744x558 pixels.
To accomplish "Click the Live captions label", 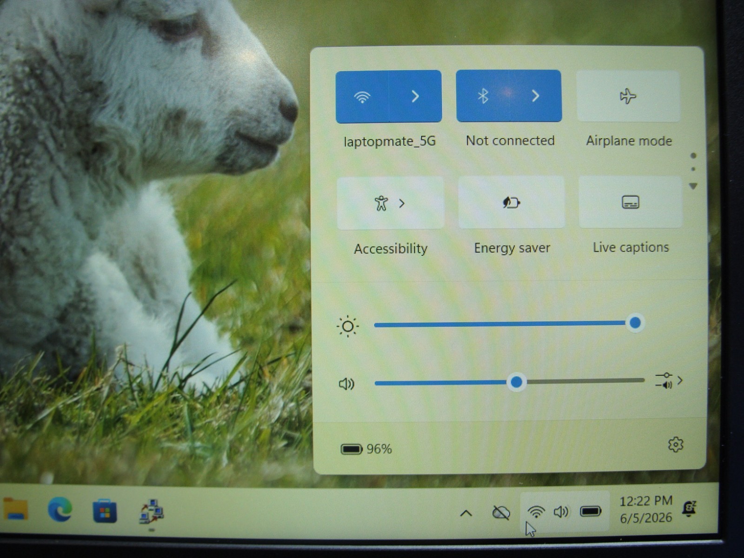I will 631,247.
